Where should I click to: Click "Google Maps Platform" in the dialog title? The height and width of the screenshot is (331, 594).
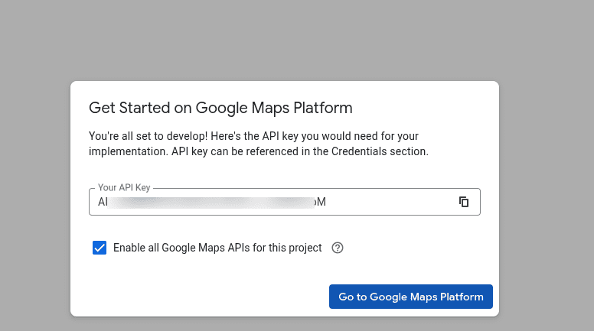274,107
